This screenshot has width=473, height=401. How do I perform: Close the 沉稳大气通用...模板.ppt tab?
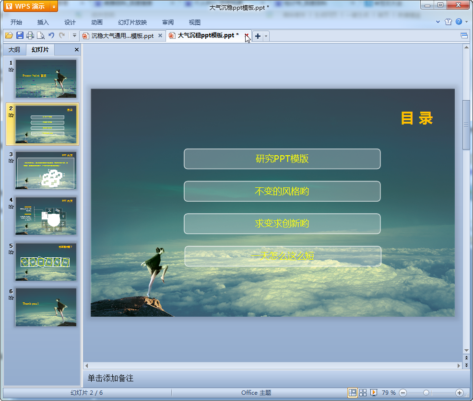[x=160, y=35]
